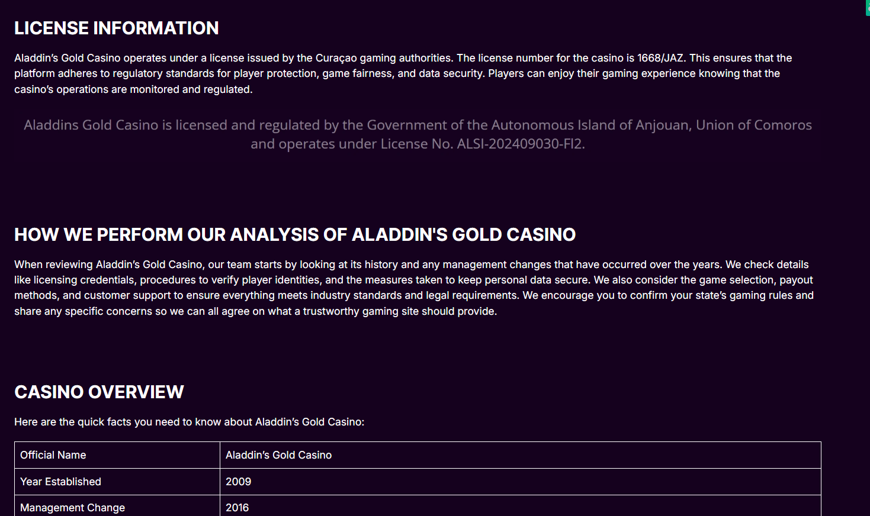Click the Aladdin's Gold Casino table value
This screenshot has width=870, height=516.
(278, 455)
